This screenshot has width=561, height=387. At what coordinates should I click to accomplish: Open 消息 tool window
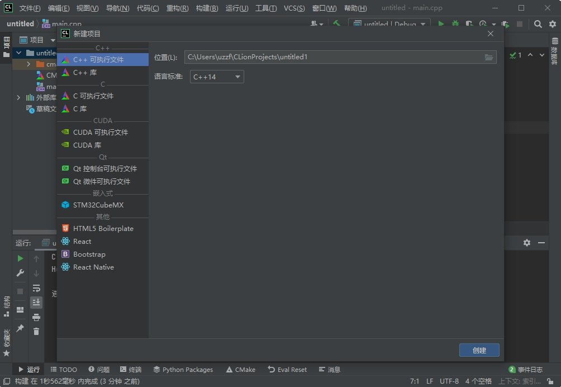[330, 370]
